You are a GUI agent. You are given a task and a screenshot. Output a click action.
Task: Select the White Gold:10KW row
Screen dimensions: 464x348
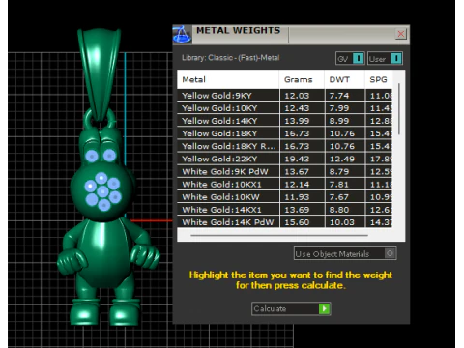pyautogui.click(x=284, y=196)
